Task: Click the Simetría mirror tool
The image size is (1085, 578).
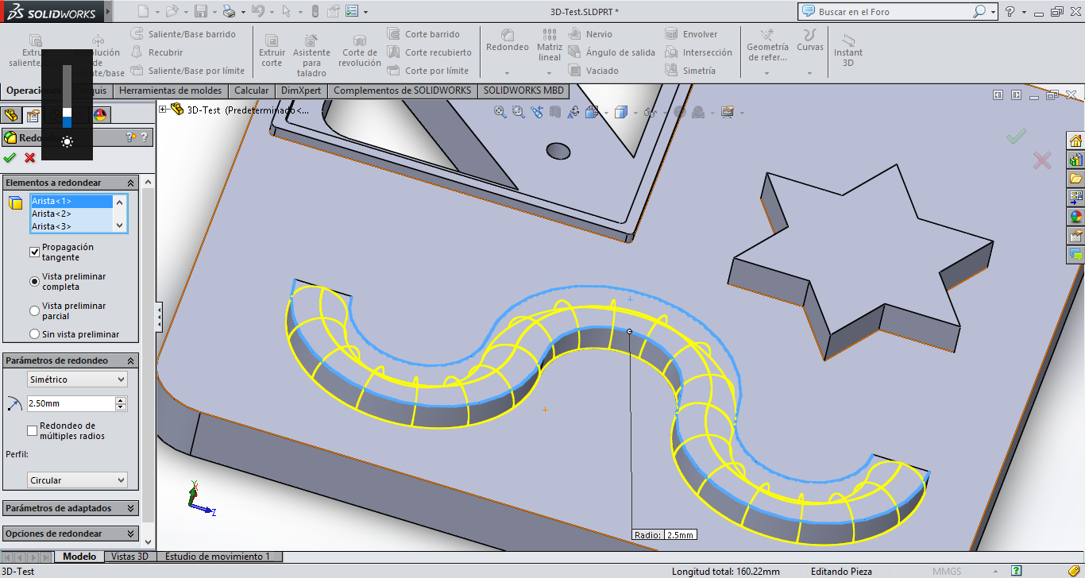Action: click(690, 71)
